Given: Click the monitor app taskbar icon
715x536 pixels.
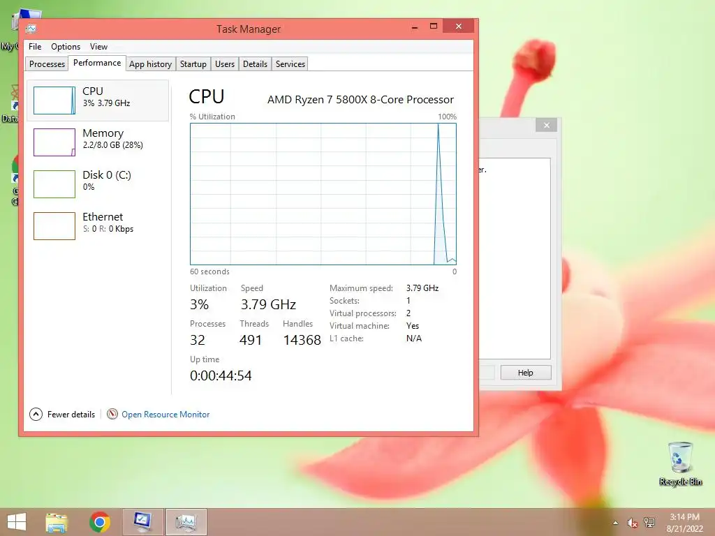Looking at the screenshot, I should 142,522.
